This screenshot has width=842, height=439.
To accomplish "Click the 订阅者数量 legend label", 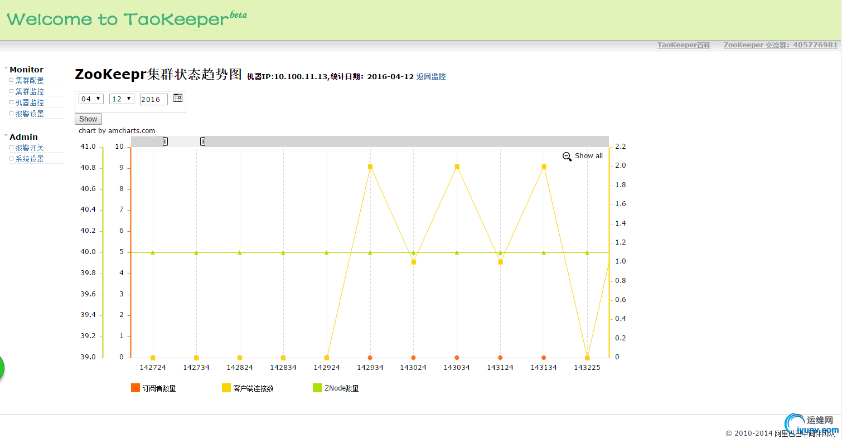I will tap(159, 388).
